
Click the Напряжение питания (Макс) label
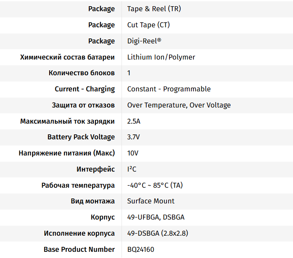click(x=67, y=153)
